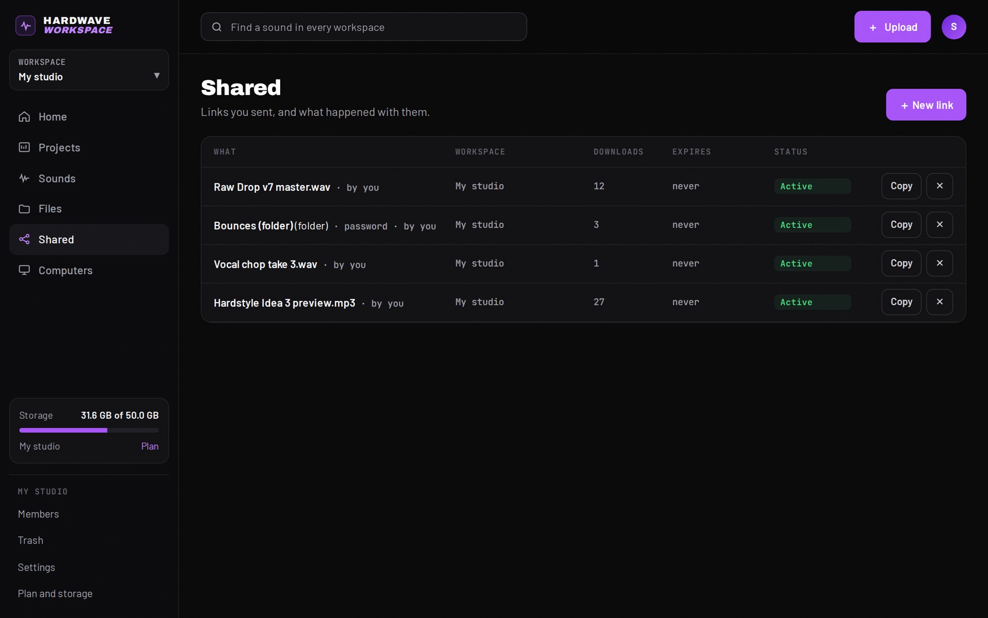Screen dimensions: 988x618
Task: Open the user avatar S
Action: [x=953, y=27]
